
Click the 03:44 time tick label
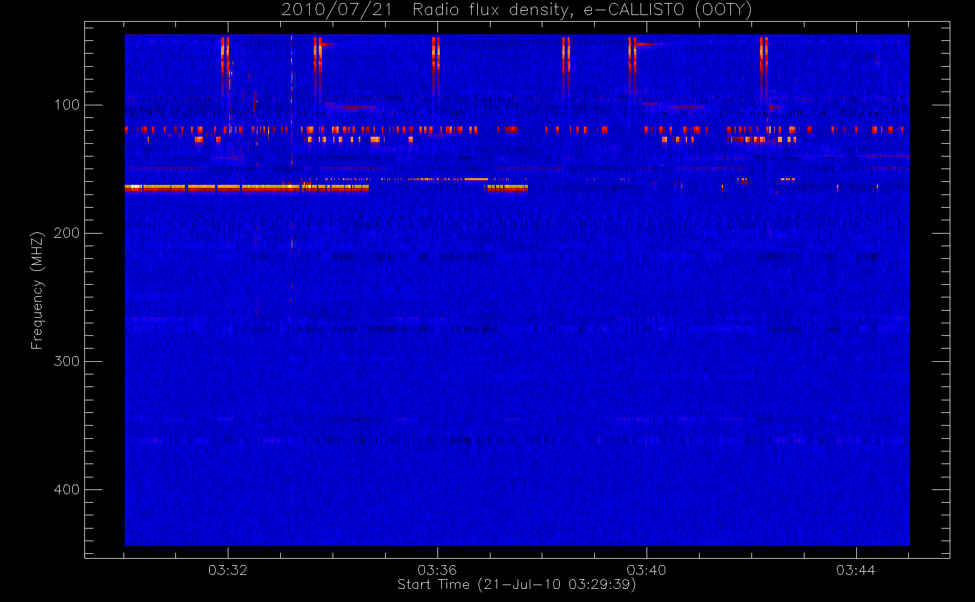click(856, 570)
